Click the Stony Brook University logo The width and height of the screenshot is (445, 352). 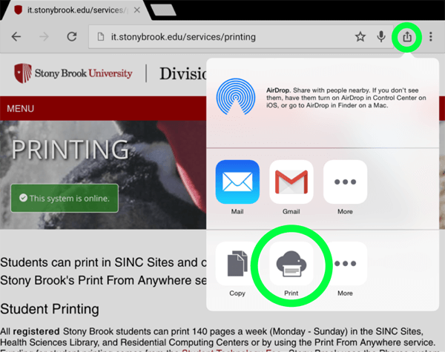[x=73, y=73]
